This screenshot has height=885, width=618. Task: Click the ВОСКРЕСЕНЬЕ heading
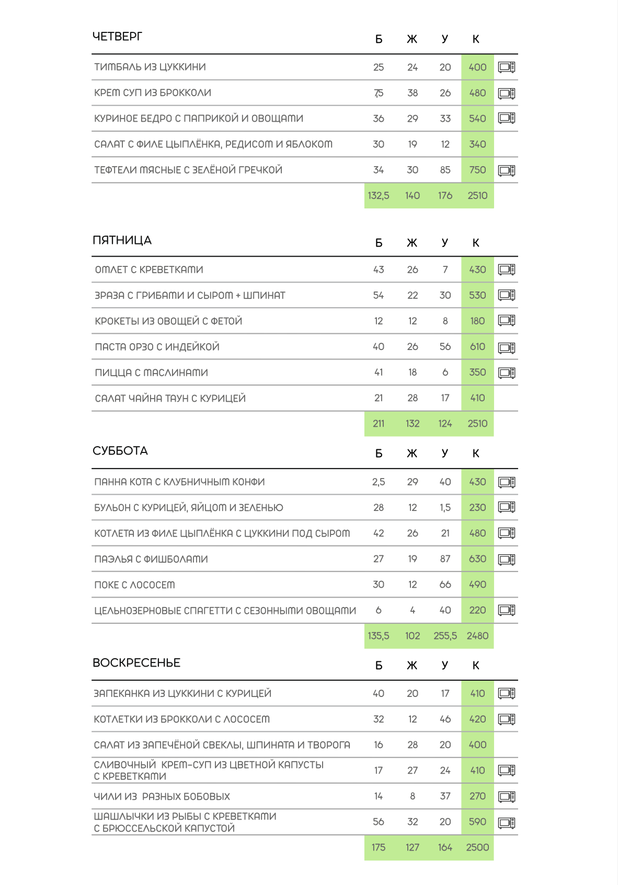pyautogui.click(x=136, y=663)
